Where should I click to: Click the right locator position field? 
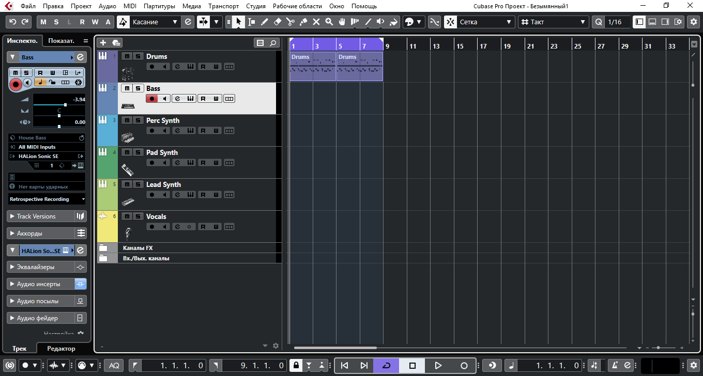tap(254, 365)
